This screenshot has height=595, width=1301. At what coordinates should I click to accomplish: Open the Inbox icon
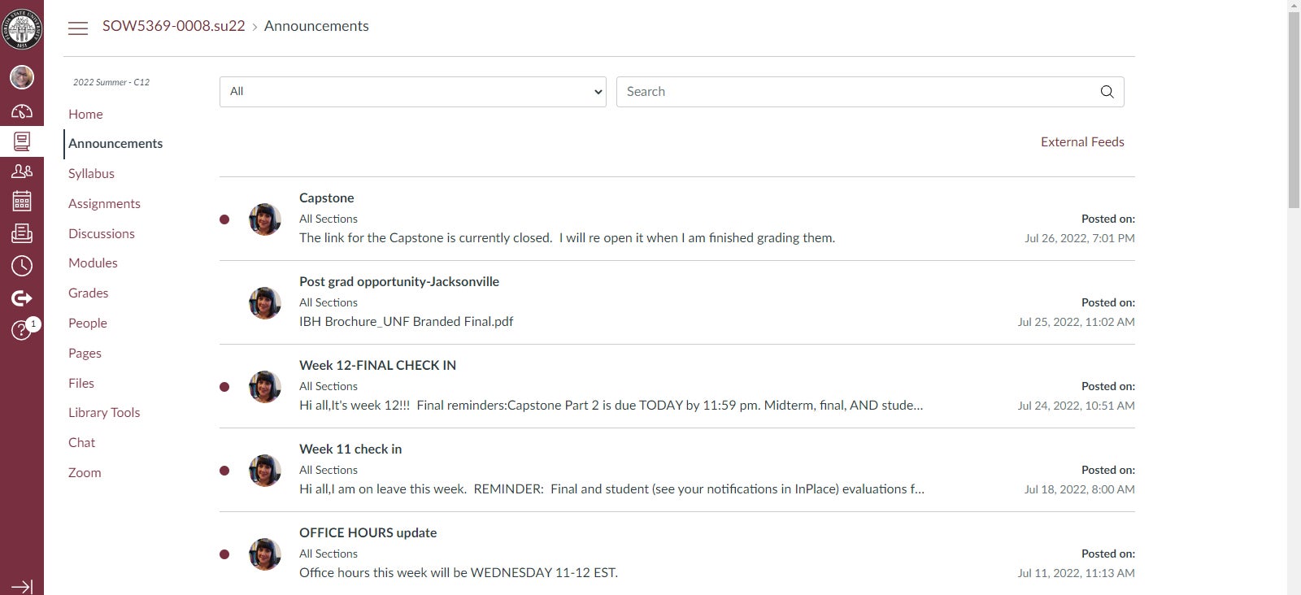tap(22, 233)
